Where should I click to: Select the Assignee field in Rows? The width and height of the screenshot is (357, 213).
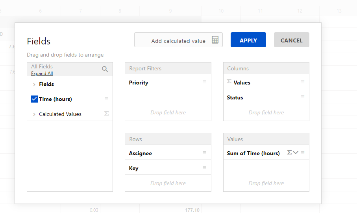141,153
